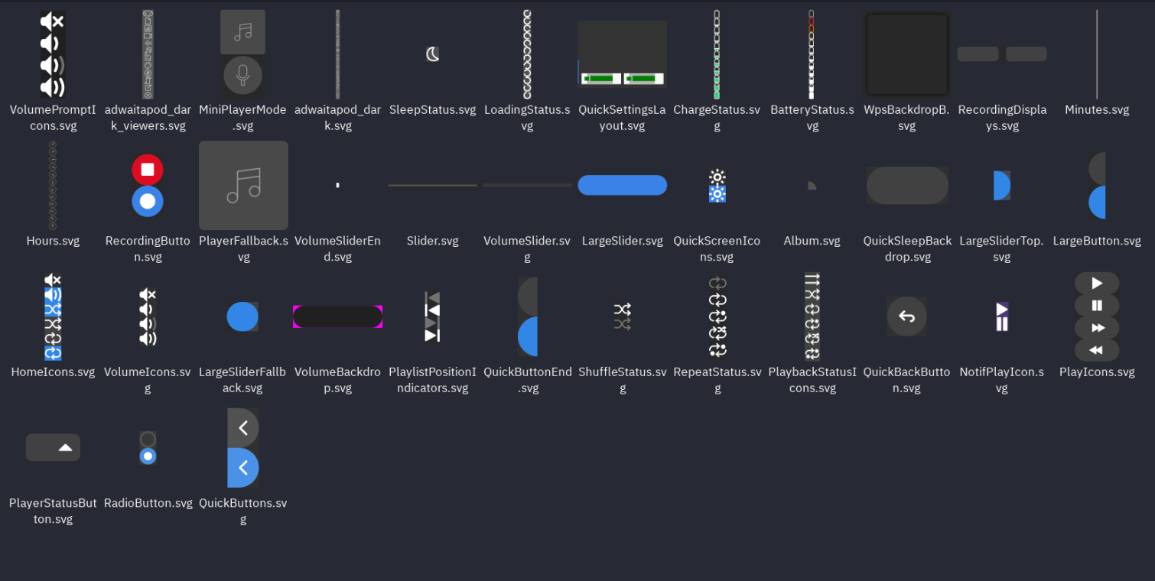Select the QuickSettingsLayout.svg thumbnail

pyautogui.click(x=622, y=54)
